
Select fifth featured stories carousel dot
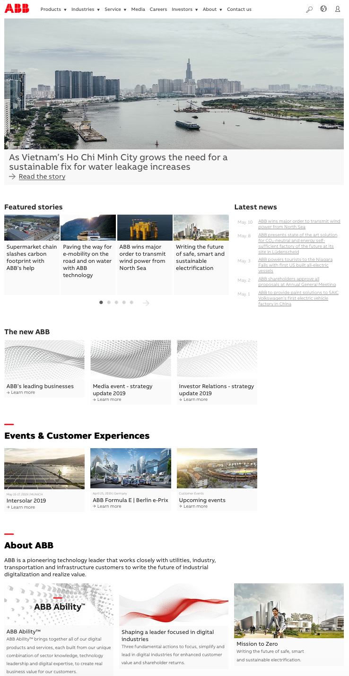pyautogui.click(x=131, y=303)
